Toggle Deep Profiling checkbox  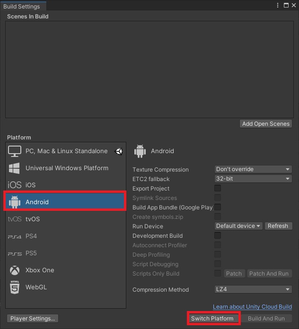pos(218,254)
